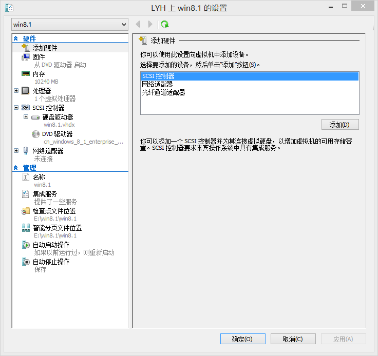Screen dimensions: 378x356
Task: Select 处理器 label in the tree
Action: click(x=42, y=91)
